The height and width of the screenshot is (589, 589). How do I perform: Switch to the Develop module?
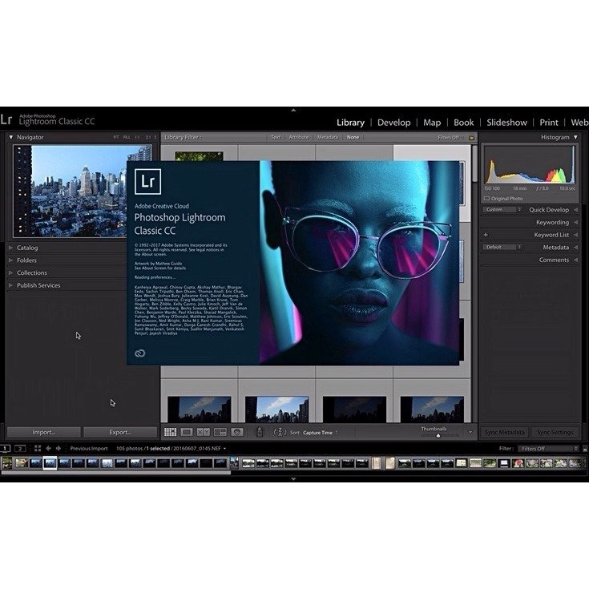[x=394, y=123]
